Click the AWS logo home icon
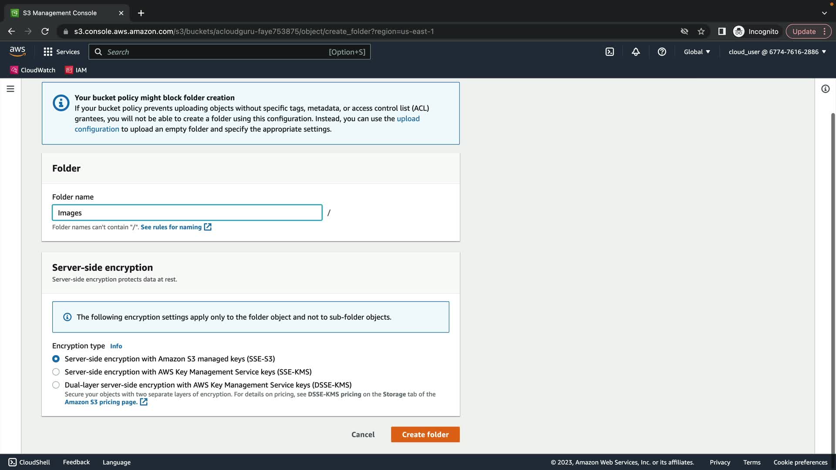836x470 pixels. [17, 51]
